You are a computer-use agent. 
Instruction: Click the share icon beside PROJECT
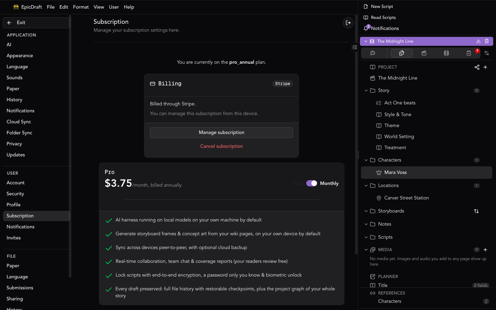point(477,67)
